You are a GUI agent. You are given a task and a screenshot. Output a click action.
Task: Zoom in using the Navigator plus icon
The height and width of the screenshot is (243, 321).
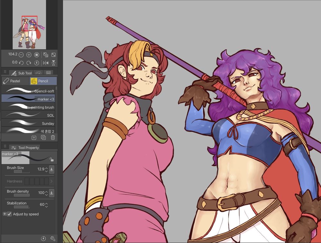28,54
